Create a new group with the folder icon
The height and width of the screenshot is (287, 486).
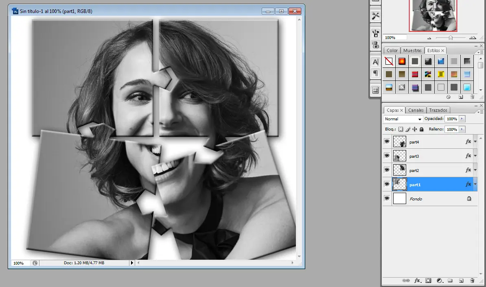(x=450, y=280)
